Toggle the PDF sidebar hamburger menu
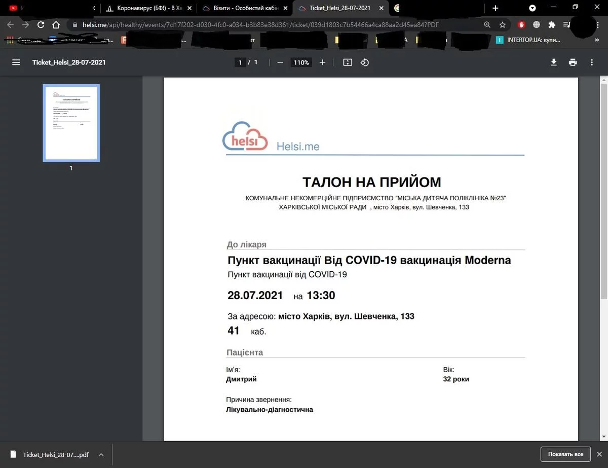Screen dimensions: 608x468 [x=16, y=62]
